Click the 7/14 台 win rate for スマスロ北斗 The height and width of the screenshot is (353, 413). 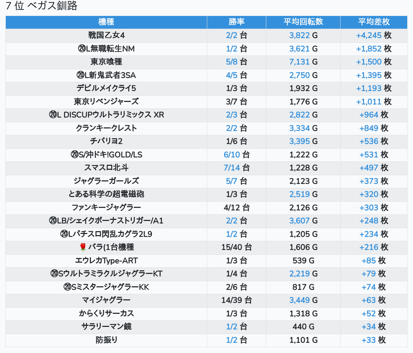coord(237,168)
